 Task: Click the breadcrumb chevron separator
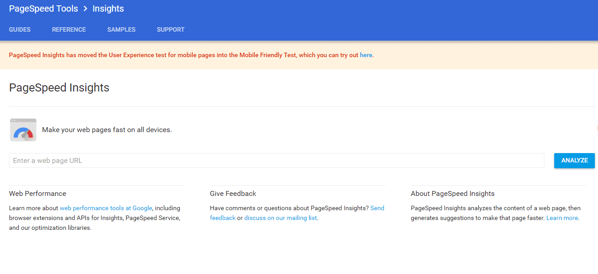pyautogui.click(x=85, y=8)
